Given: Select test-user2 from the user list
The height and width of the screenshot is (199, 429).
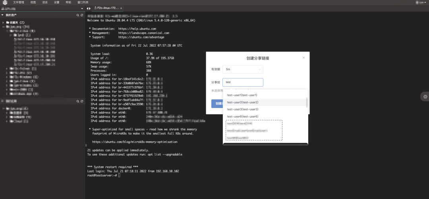Looking at the screenshot, I should coord(265,102).
